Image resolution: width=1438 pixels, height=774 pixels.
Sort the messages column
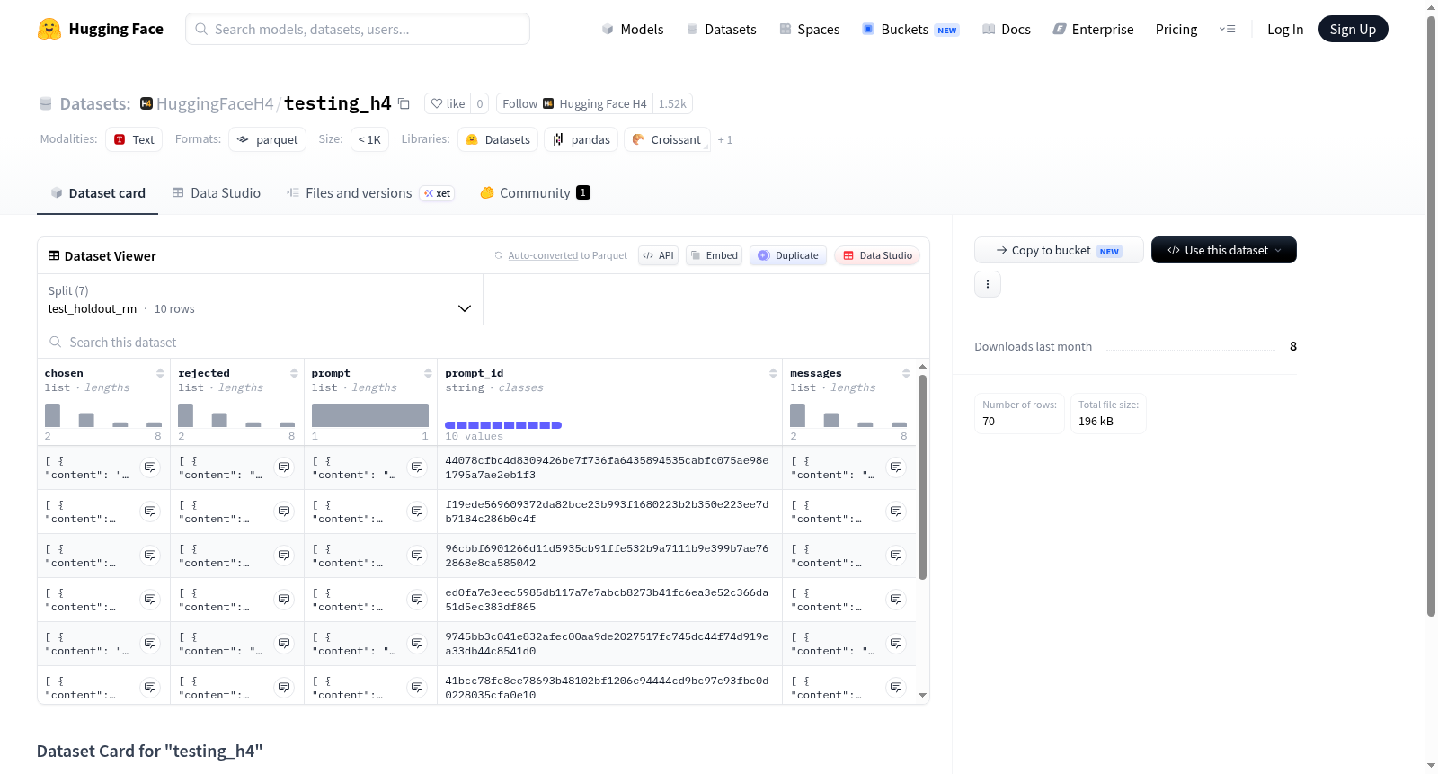tap(906, 373)
